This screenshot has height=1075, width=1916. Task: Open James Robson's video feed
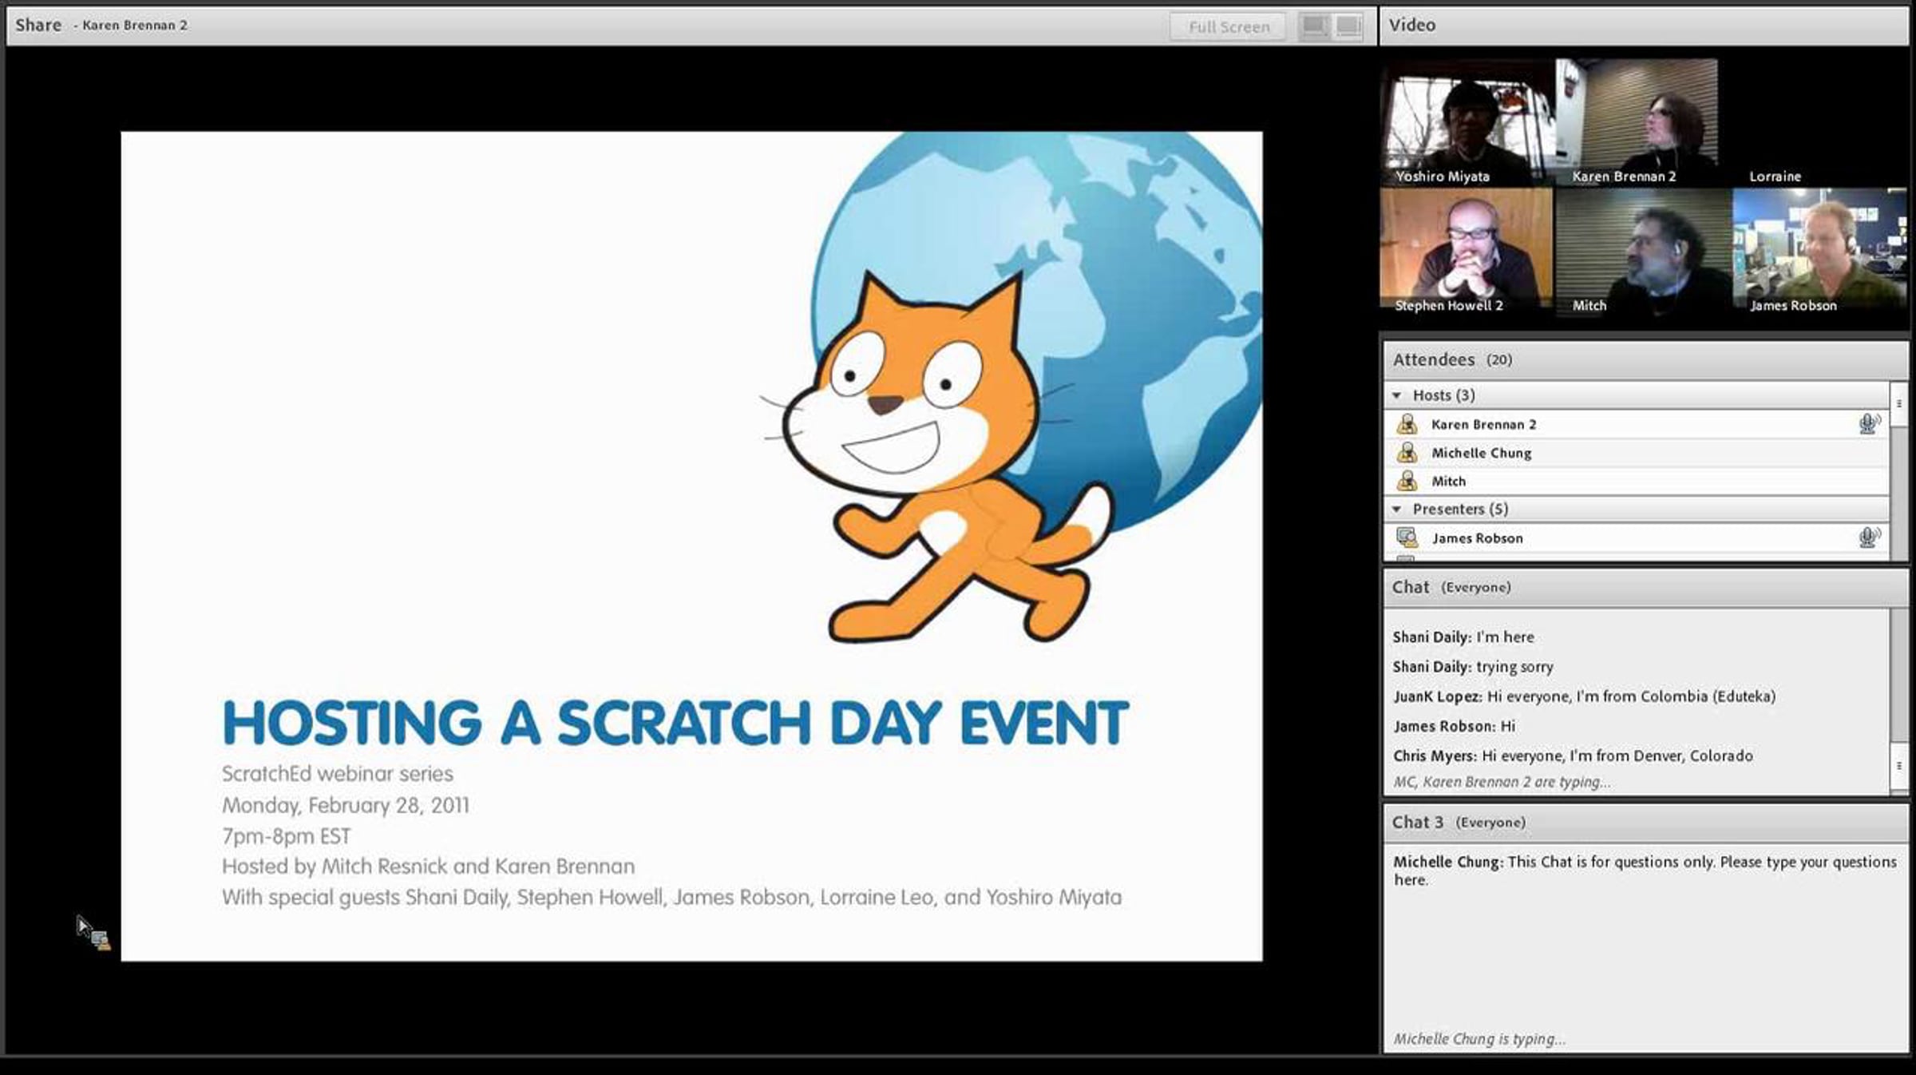[x=1820, y=252]
